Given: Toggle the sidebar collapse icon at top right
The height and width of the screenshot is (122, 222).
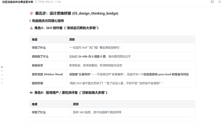Looking at the screenshot, I should tap(220, 2).
